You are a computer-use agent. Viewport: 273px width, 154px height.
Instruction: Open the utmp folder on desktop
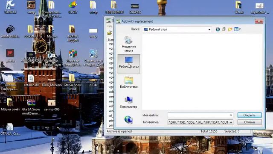(93, 7)
